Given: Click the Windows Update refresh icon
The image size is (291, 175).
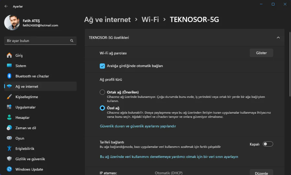Looking at the screenshot, I should click(9, 169).
